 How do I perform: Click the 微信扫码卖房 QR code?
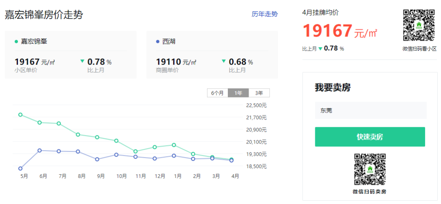[370, 169]
